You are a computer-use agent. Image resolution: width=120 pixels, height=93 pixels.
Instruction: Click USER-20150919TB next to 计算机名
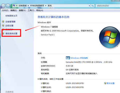click(75, 83)
